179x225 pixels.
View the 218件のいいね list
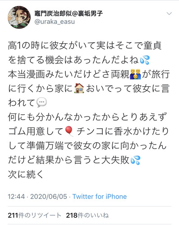(x=87, y=216)
